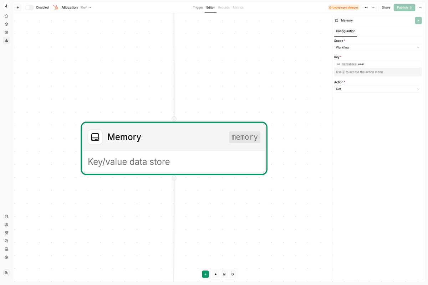The width and height of the screenshot is (428, 285).
Task: Open the more options ellipsis menu
Action: coord(420,7)
